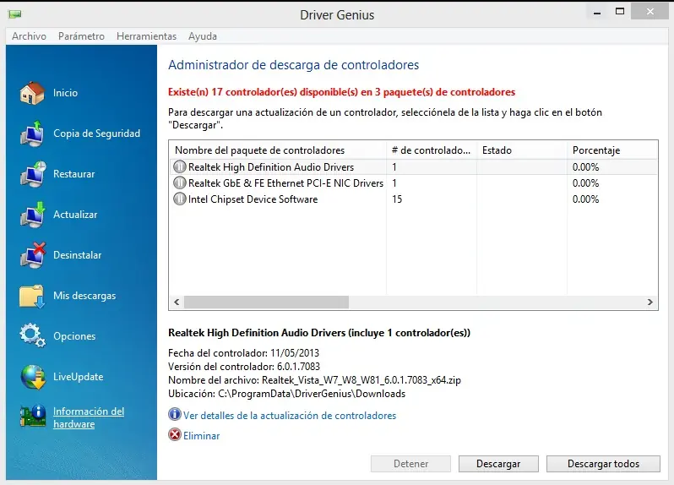Viewport: 674px width, 485px height.
Task: Select Restaurar label in sidebar
Action: [x=74, y=174]
